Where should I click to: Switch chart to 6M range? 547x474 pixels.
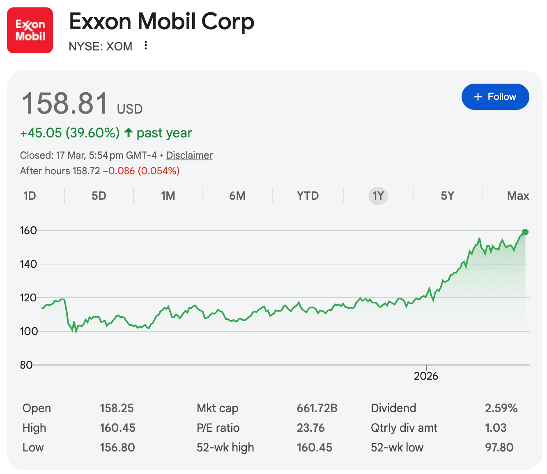[x=237, y=196]
